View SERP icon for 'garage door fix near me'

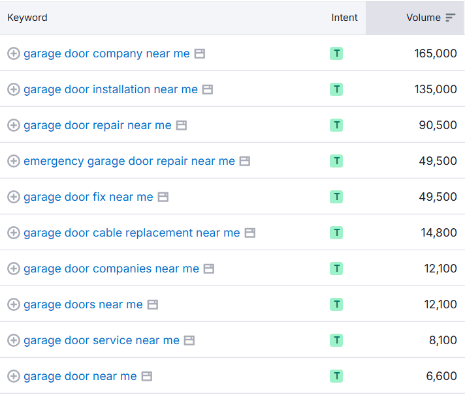pyautogui.click(x=163, y=197)
